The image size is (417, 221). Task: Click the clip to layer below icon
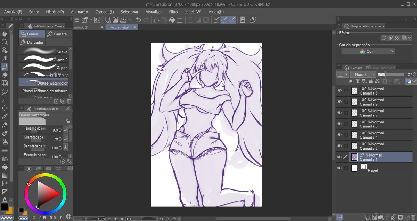[351, 81]
